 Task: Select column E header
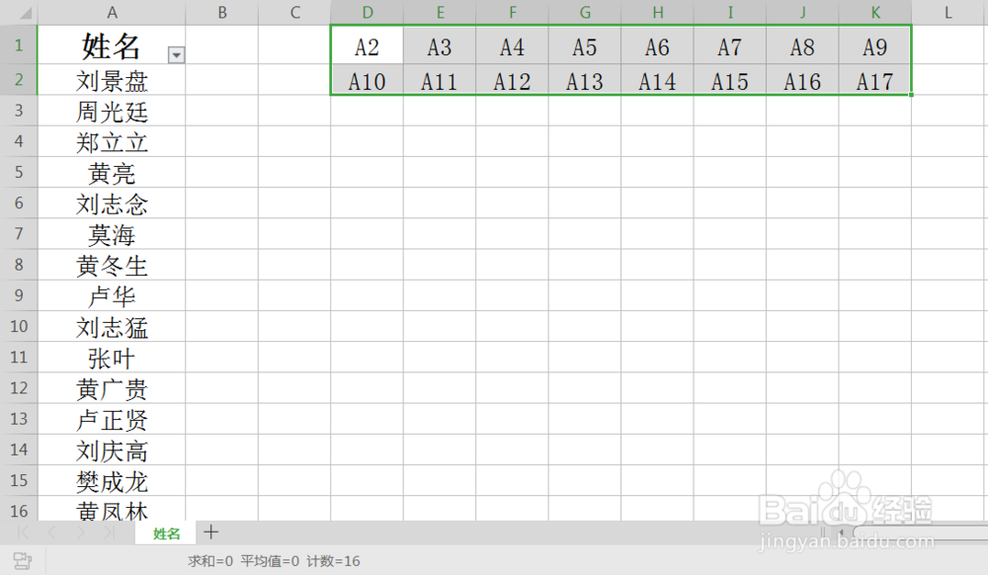click(440, 13)
